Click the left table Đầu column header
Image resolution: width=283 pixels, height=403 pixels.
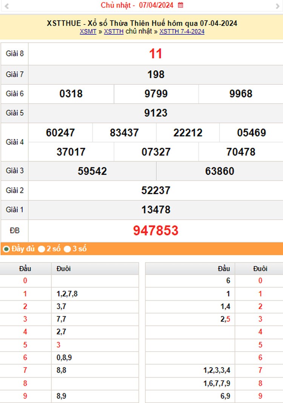point(25,269)
